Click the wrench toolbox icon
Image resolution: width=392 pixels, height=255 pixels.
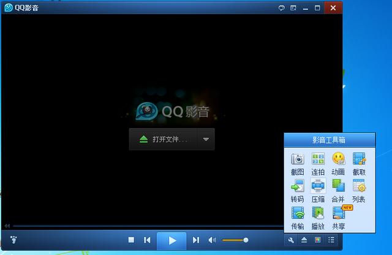coord(291,240)
